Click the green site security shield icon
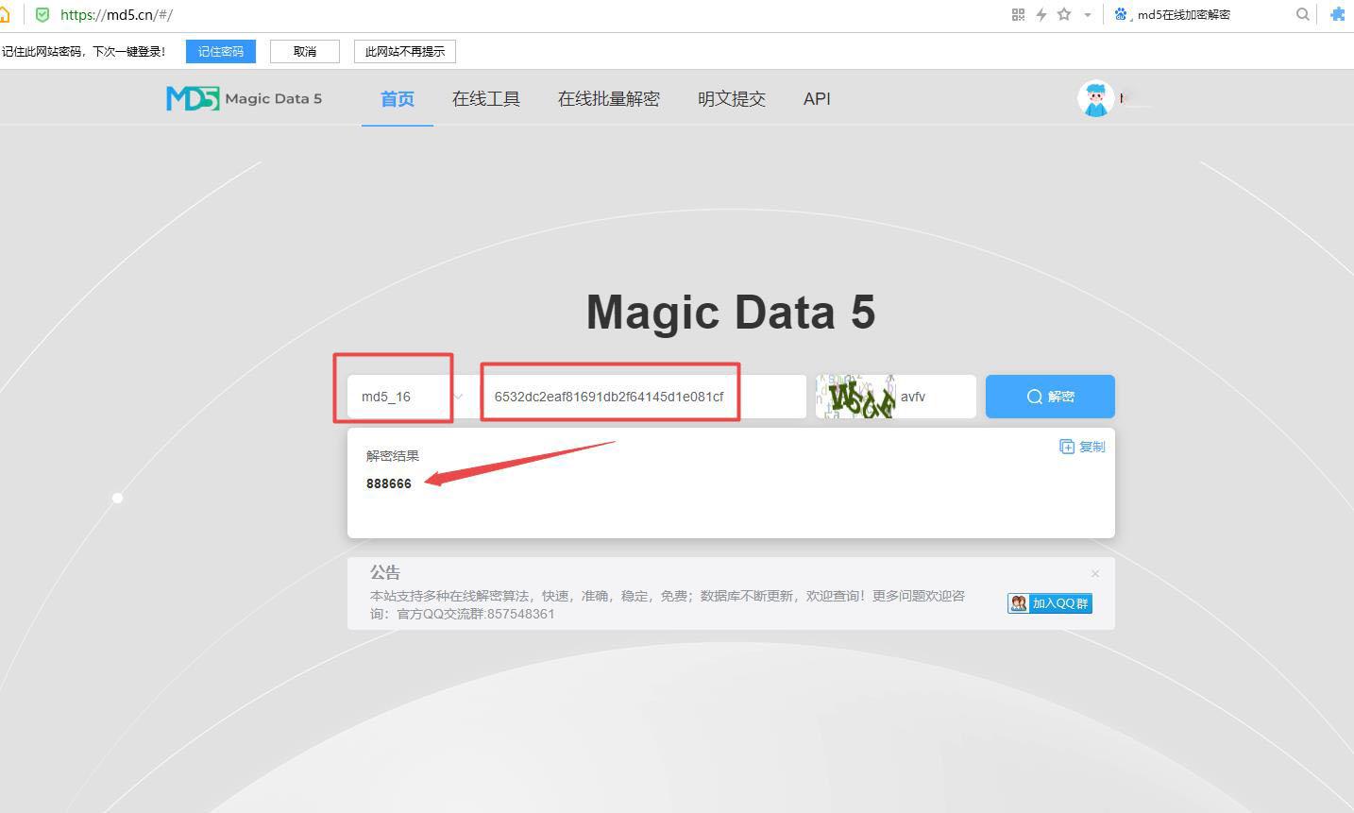This screenshot has height=813, width=1354. (42, 14)
